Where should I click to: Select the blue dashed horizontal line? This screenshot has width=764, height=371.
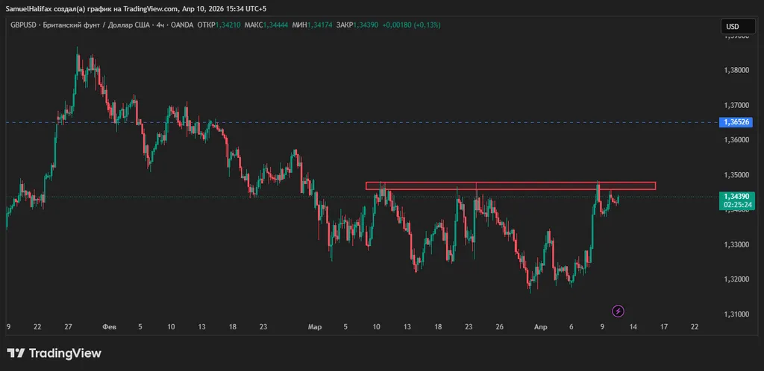tap(298, 121)
